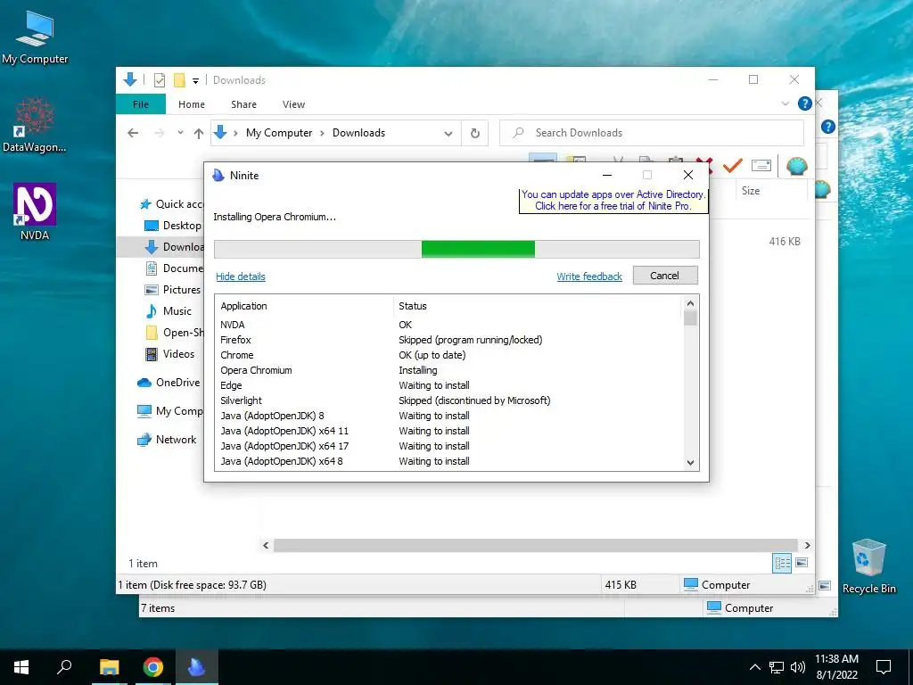Cancel the Ninite installation
The height and width of the screenshot is (685, 913).
coord(665,276)
